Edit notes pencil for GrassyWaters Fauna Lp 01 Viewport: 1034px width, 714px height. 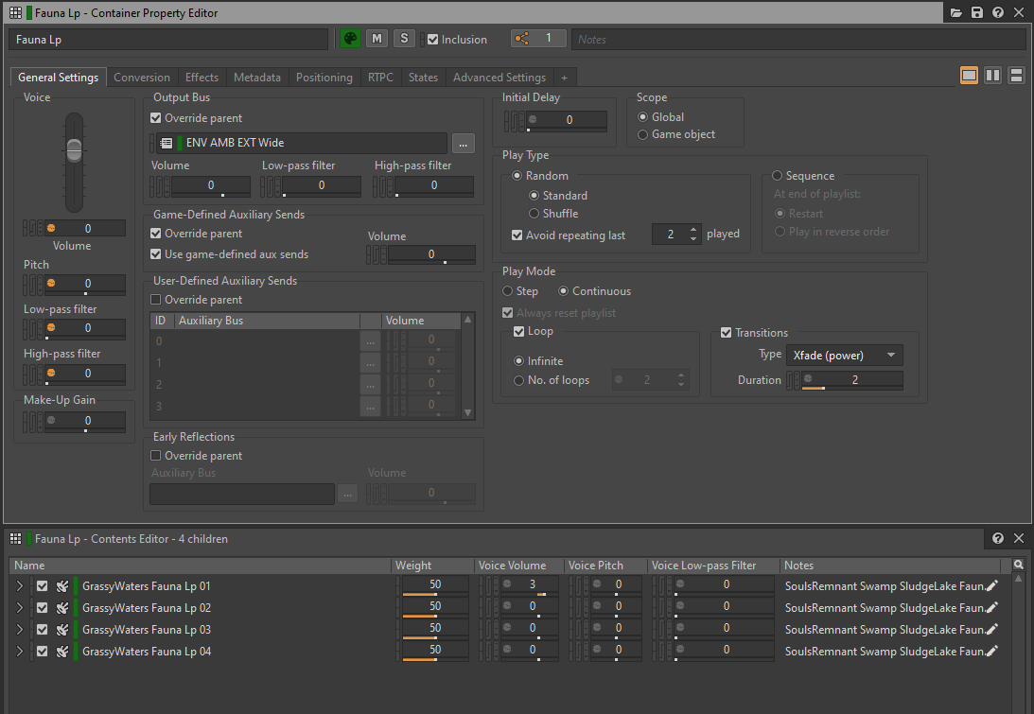(991, 586)
